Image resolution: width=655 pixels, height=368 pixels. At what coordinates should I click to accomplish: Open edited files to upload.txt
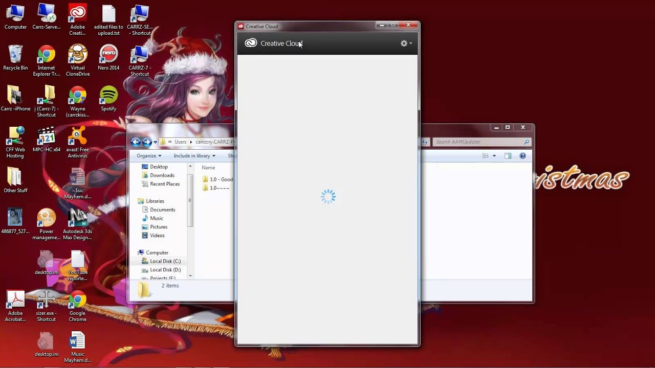click(108, 20)
